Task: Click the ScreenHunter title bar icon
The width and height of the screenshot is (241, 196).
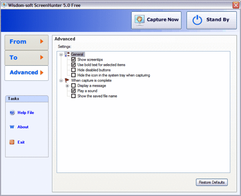Action: coord(4,5)
